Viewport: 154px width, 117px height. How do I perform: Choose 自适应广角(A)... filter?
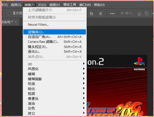pos(55,37)
